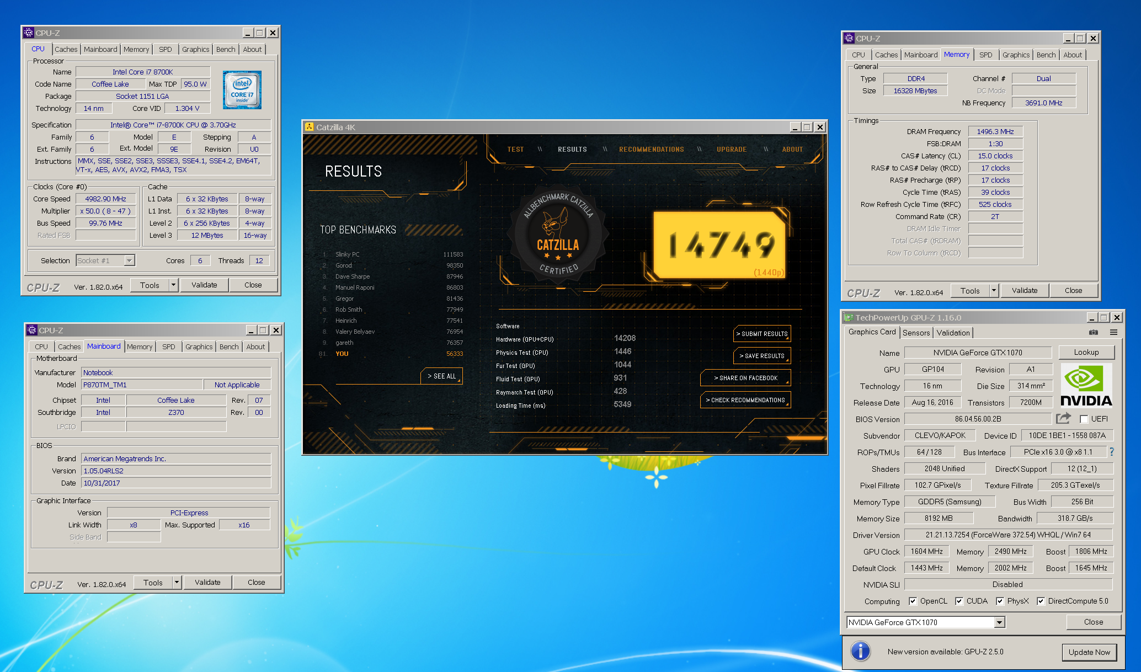
Task: Click SHARE ON FACEBOOK button
Action: (745, 378)
